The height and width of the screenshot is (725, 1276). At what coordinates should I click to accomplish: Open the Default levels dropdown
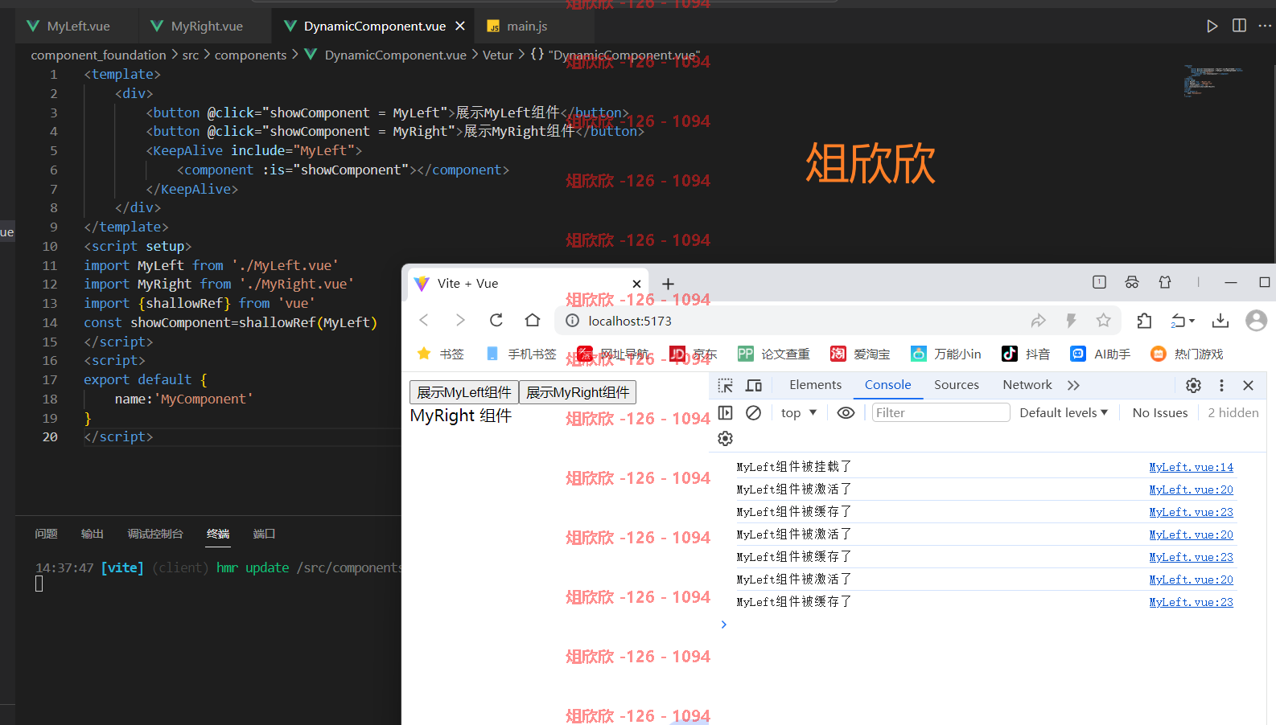(x=1064, y=412)
